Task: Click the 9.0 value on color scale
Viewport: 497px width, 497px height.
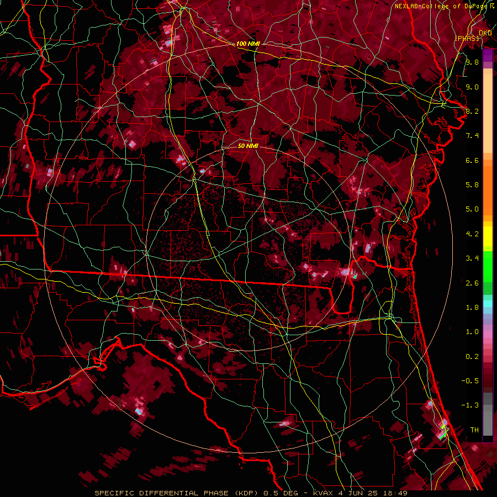Action: [472, 87]
